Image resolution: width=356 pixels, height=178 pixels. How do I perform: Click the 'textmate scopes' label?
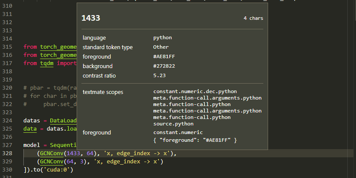103,92
